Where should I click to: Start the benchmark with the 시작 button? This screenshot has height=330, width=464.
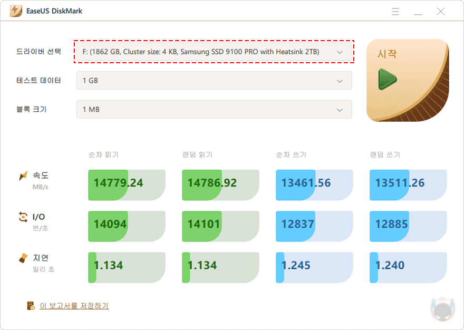pyautogui.click(x=408, y=81)
